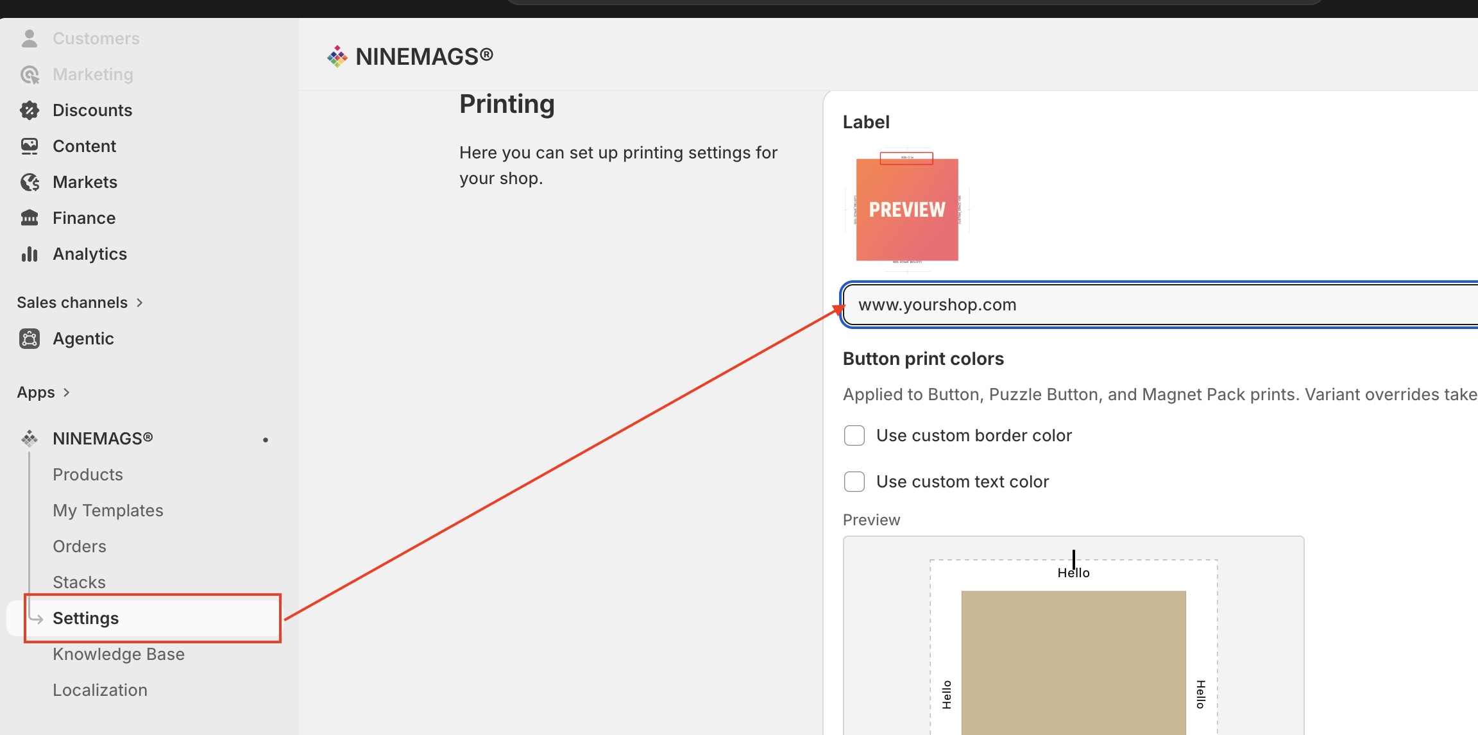Click the Marketing target icon

[30, 74]
